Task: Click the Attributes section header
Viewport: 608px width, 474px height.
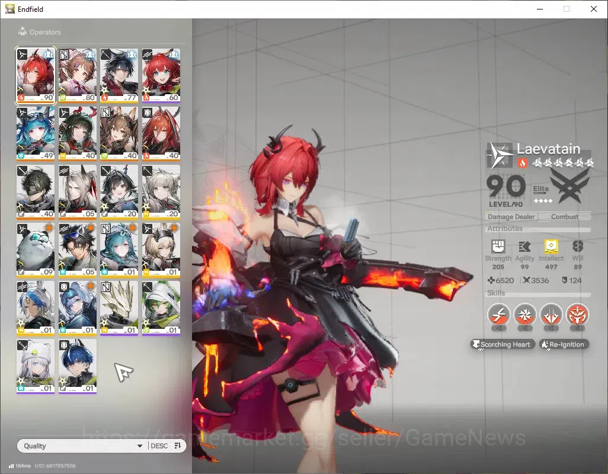Action: (x=505, y=229)
